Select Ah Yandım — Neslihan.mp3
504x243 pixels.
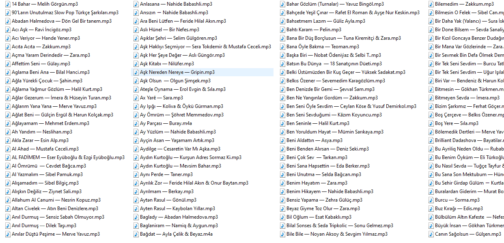coord(42,132)
